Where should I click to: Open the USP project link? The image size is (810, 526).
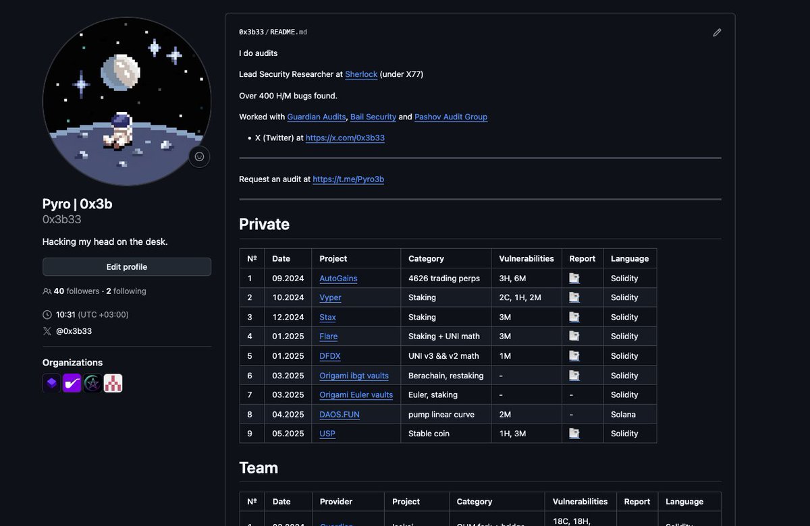point(327,434)
